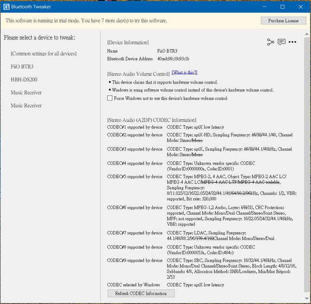This screenshot has width=311, height=304.
Task: Close the Bluetooth Tweaker window
Action: 301,7
